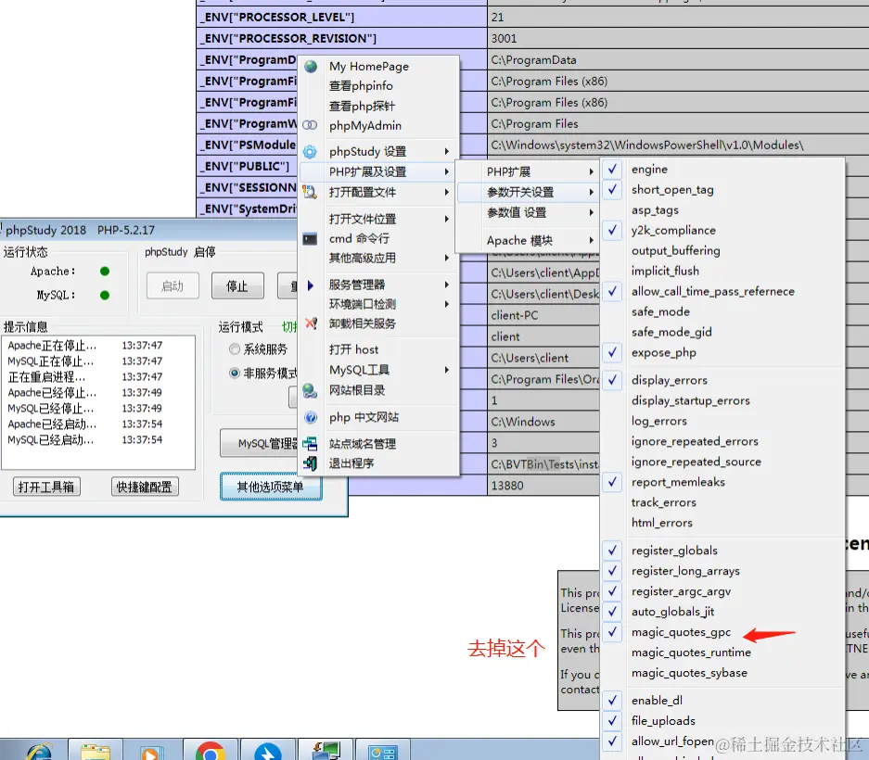Click the C:\ProgramData value cell
This screenshot has width=869, height=760.
tap(678, 60)
